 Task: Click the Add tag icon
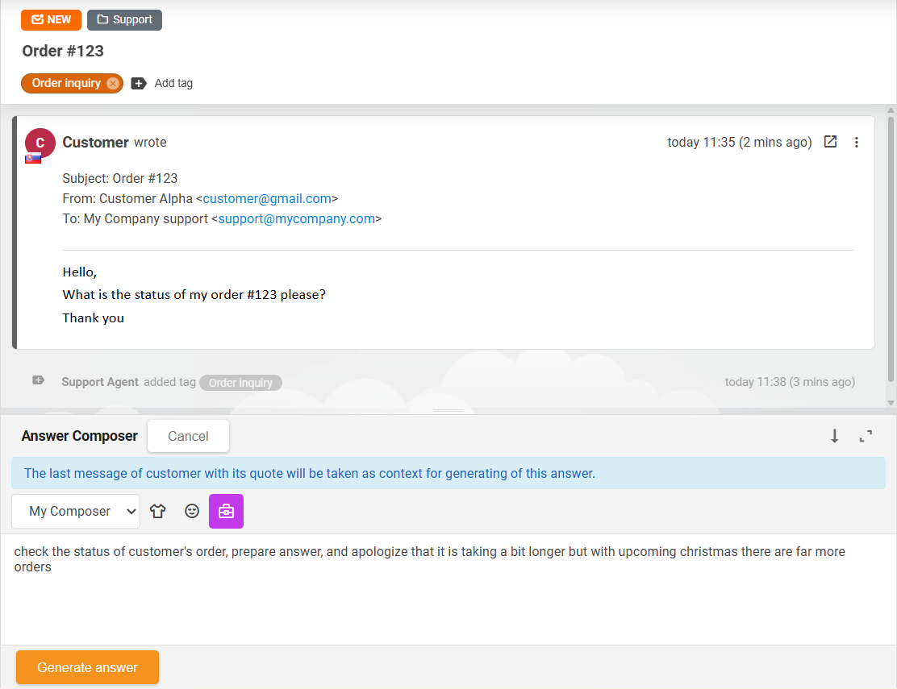139,83
